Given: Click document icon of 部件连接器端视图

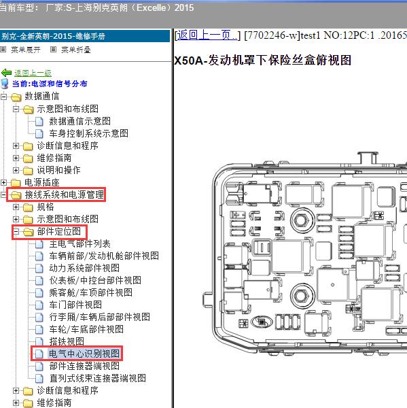Looking at the screenshot, I should 39,366.
